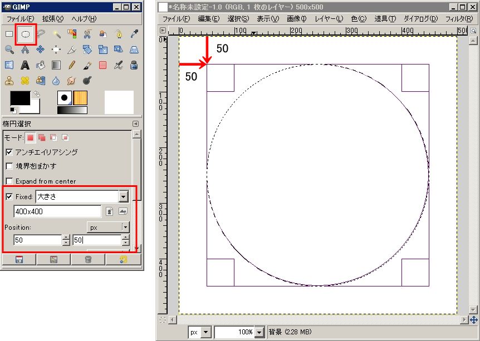Select the Rectangle Select tool
The width and height of the screenshot is (480, 341).
tap(9, 33)
